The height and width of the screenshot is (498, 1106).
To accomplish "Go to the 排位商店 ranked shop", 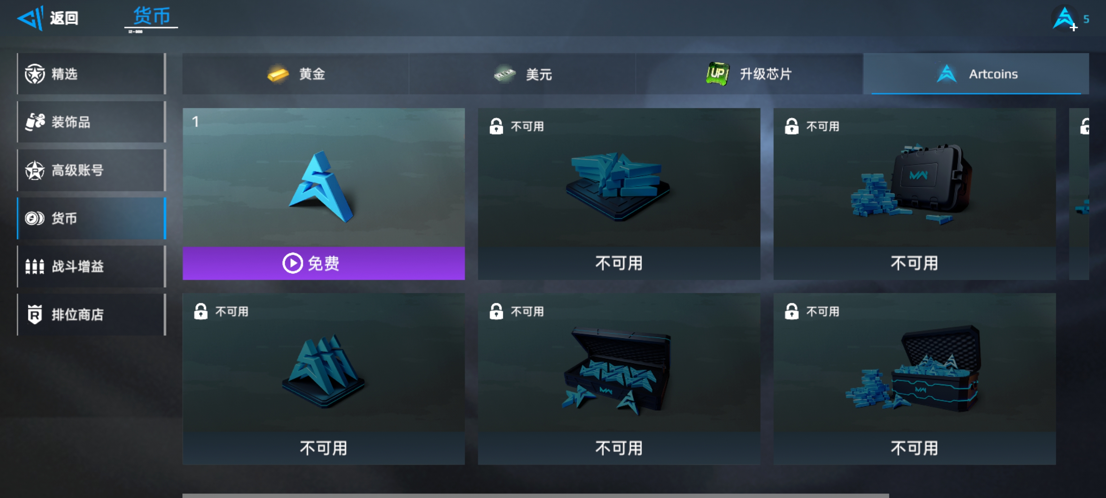I will click(92, 314).
